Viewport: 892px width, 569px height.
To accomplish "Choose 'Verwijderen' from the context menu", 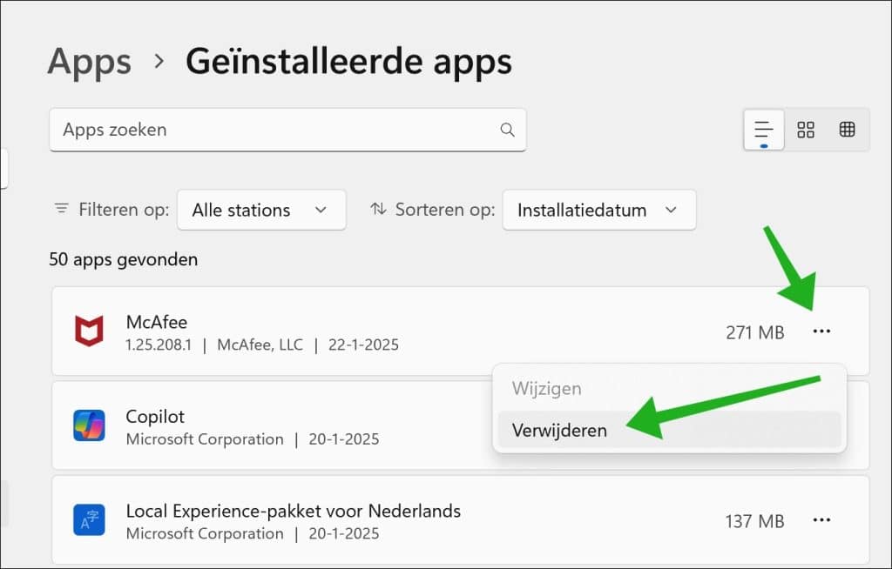I will [669, 431].
